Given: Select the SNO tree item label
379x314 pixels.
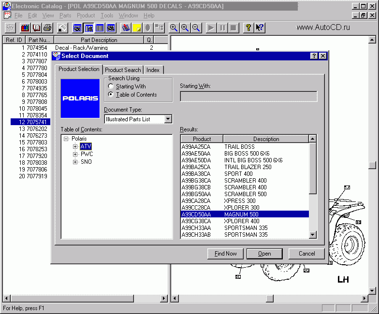Looking at the screenshot, I should tap(86, 162).
